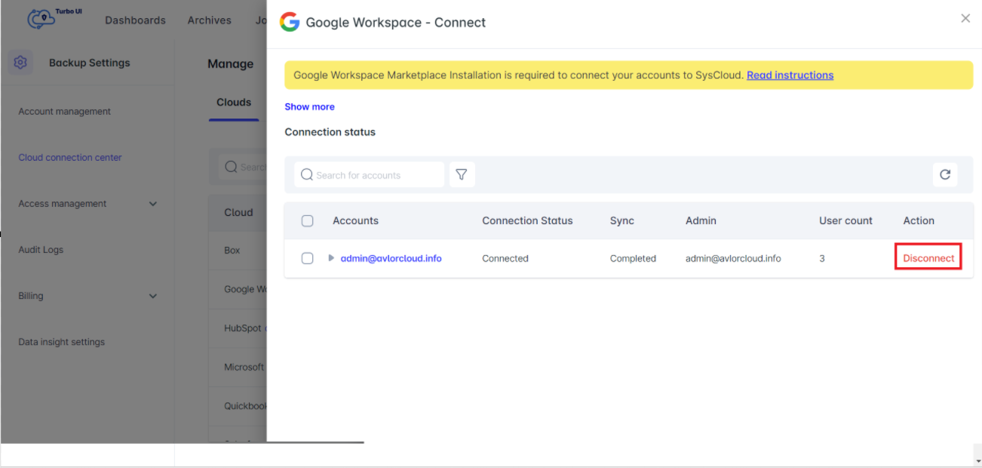Refresh the connection status list

click(945, 174)
